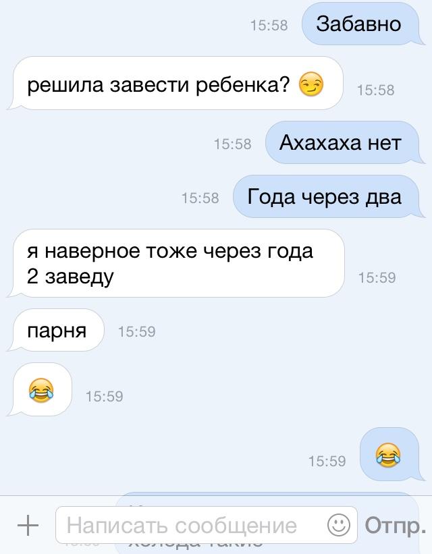Tap the timestamp beside "Года через два"
This screenshot has height=554, width=432.
coord(200,198)
